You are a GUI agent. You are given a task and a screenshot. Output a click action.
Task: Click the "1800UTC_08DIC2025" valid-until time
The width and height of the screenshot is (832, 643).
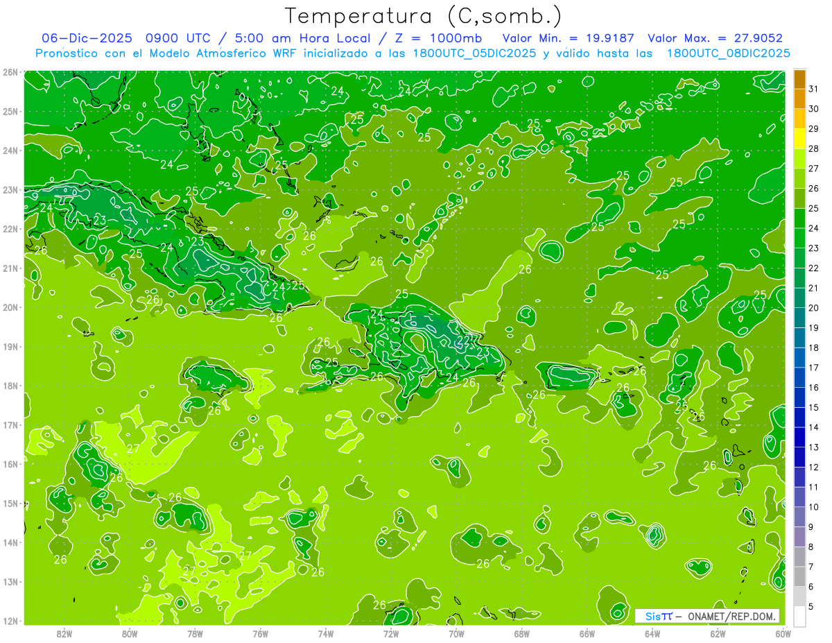click(x=729, y=53)
